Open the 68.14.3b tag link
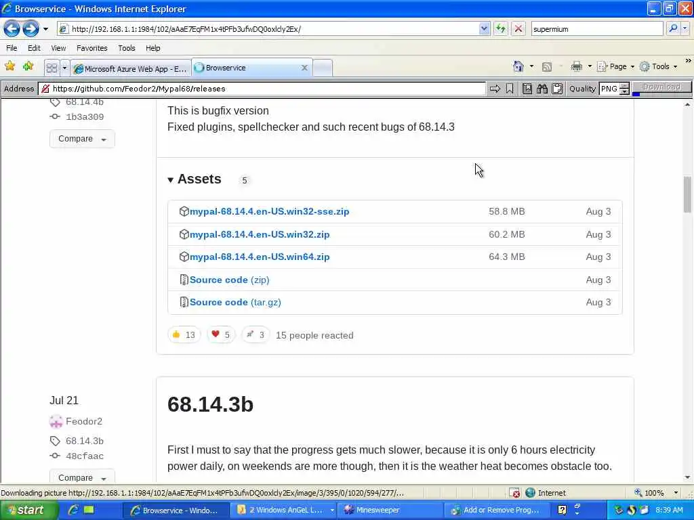The image size is (694, 520). 85,441
